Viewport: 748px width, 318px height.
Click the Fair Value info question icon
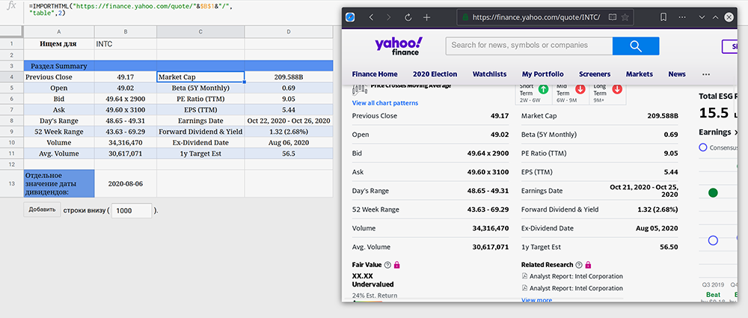[387, 265]
